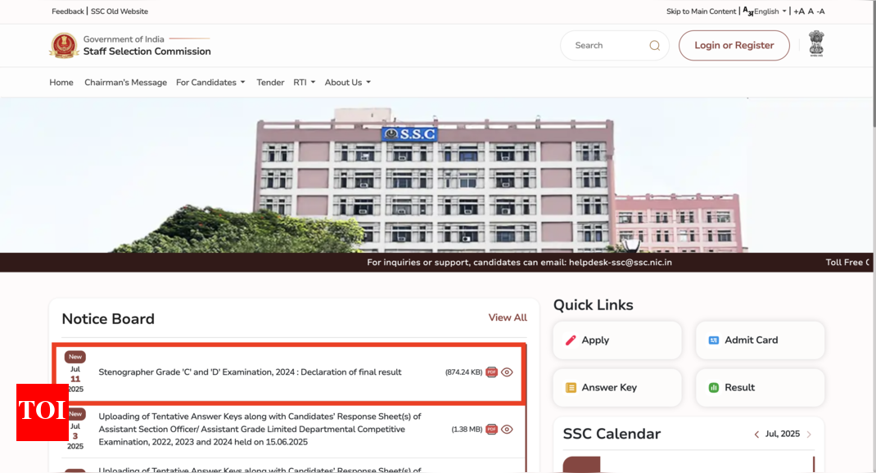The height and width of the screenshot is (473, 876).
Task: Open Stenographer Grade 'C' and 'D' final result notice
Action: pyautogui.click(x=250, y=372)
